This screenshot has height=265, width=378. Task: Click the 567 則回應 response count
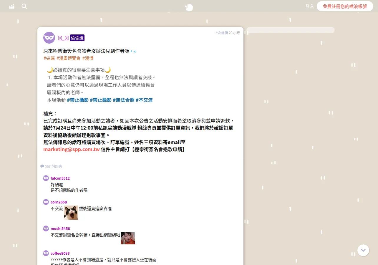click(51, 166)
